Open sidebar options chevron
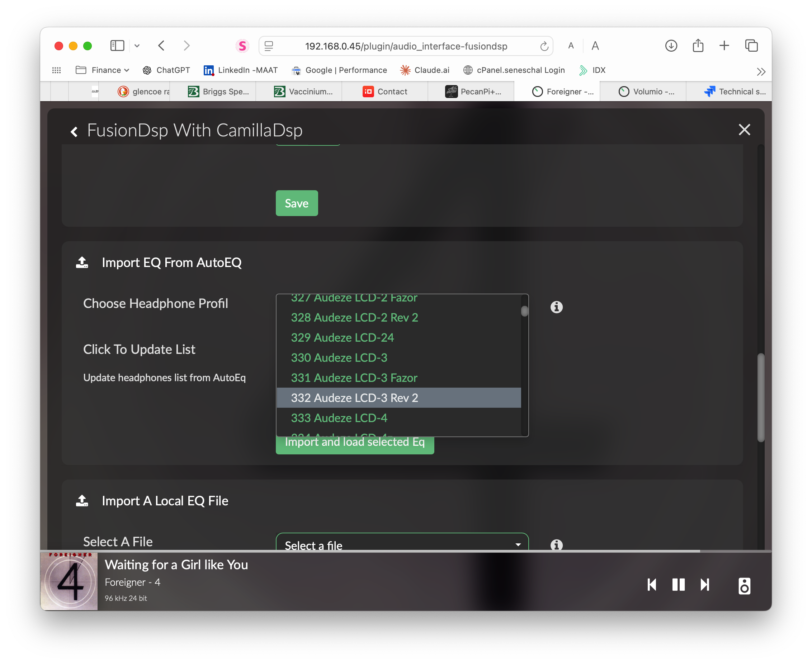This screenshot has height=664, width=812. tap(137, 46)
